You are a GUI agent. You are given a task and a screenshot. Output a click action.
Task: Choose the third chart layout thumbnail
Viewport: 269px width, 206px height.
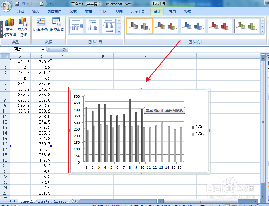click(x=109, y=26)
